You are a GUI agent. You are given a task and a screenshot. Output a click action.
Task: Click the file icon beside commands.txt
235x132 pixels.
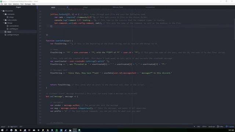coord(8,26)
